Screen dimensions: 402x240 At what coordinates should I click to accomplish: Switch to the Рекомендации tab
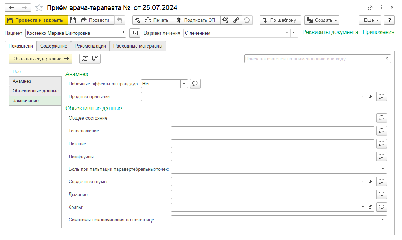pyautogui.click(x=90, y=46)
